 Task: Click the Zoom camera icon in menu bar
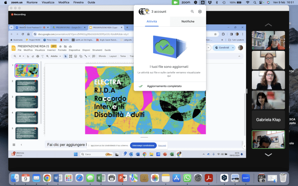[x=175, y=2]
